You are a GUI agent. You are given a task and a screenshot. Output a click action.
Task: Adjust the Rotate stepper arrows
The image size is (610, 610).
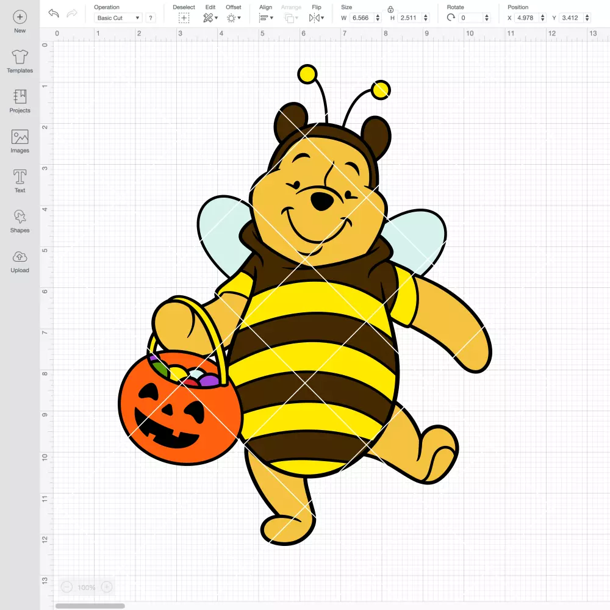486,18
